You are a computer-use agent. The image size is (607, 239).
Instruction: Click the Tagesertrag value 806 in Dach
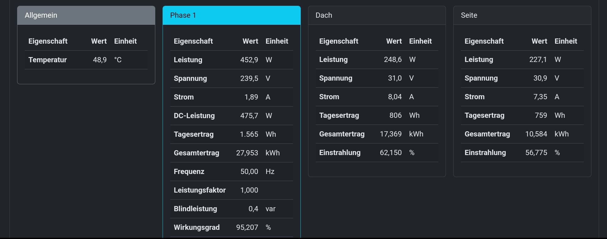pyautogui.click(x=395, y=115)
